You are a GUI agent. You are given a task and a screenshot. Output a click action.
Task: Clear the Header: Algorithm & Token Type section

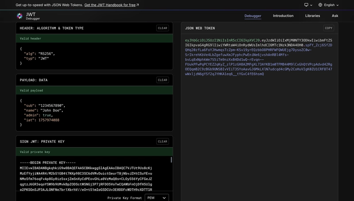(162, 28)
